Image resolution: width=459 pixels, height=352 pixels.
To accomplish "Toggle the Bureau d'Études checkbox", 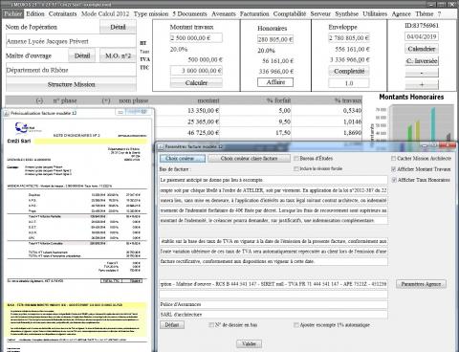I will pyautogui.click(x=296, y=159).
